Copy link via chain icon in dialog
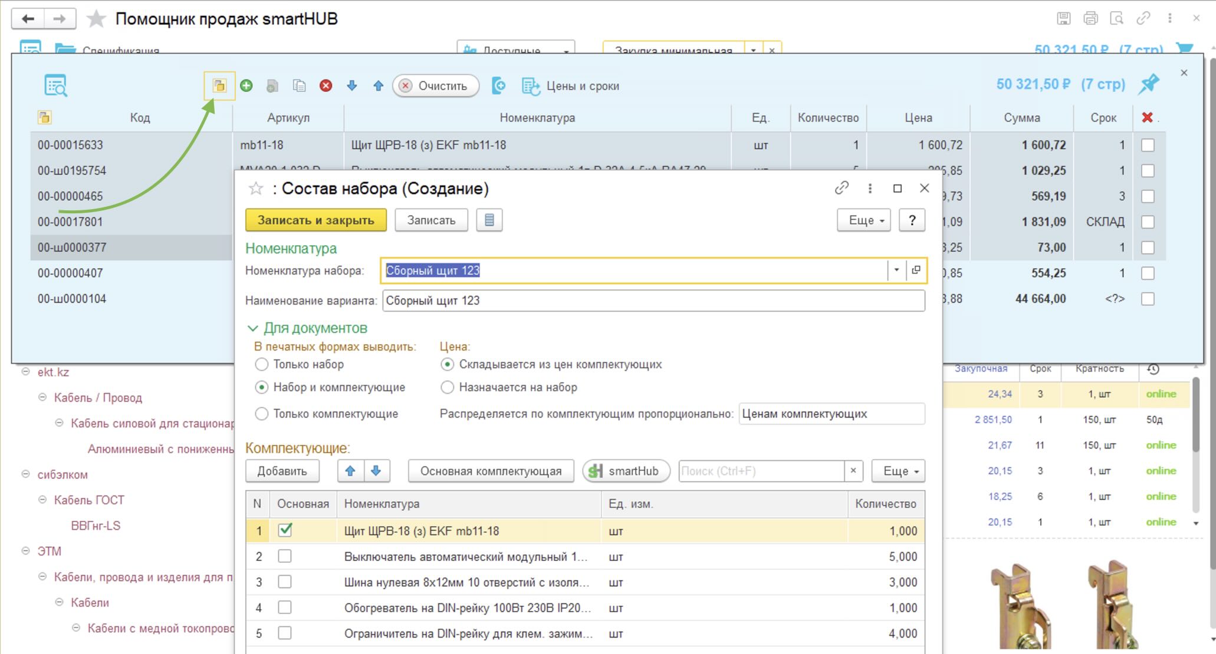Viewport: 1216px width, 654px height. point(842,188)
